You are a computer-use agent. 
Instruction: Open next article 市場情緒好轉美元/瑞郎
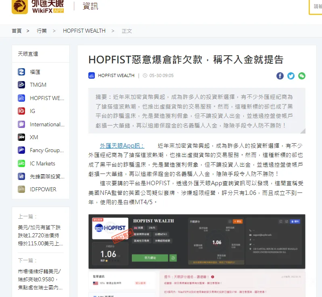pyautogui.click(x=40, y=280)
